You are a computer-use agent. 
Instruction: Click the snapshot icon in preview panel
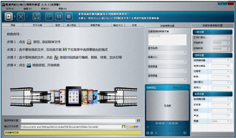tap(185, 133)
